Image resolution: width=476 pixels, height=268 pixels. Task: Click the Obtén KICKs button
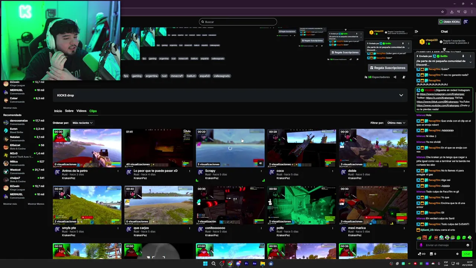[449, 22]
